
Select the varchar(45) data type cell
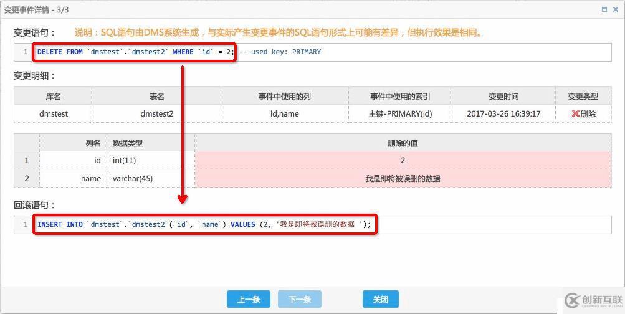151,178
